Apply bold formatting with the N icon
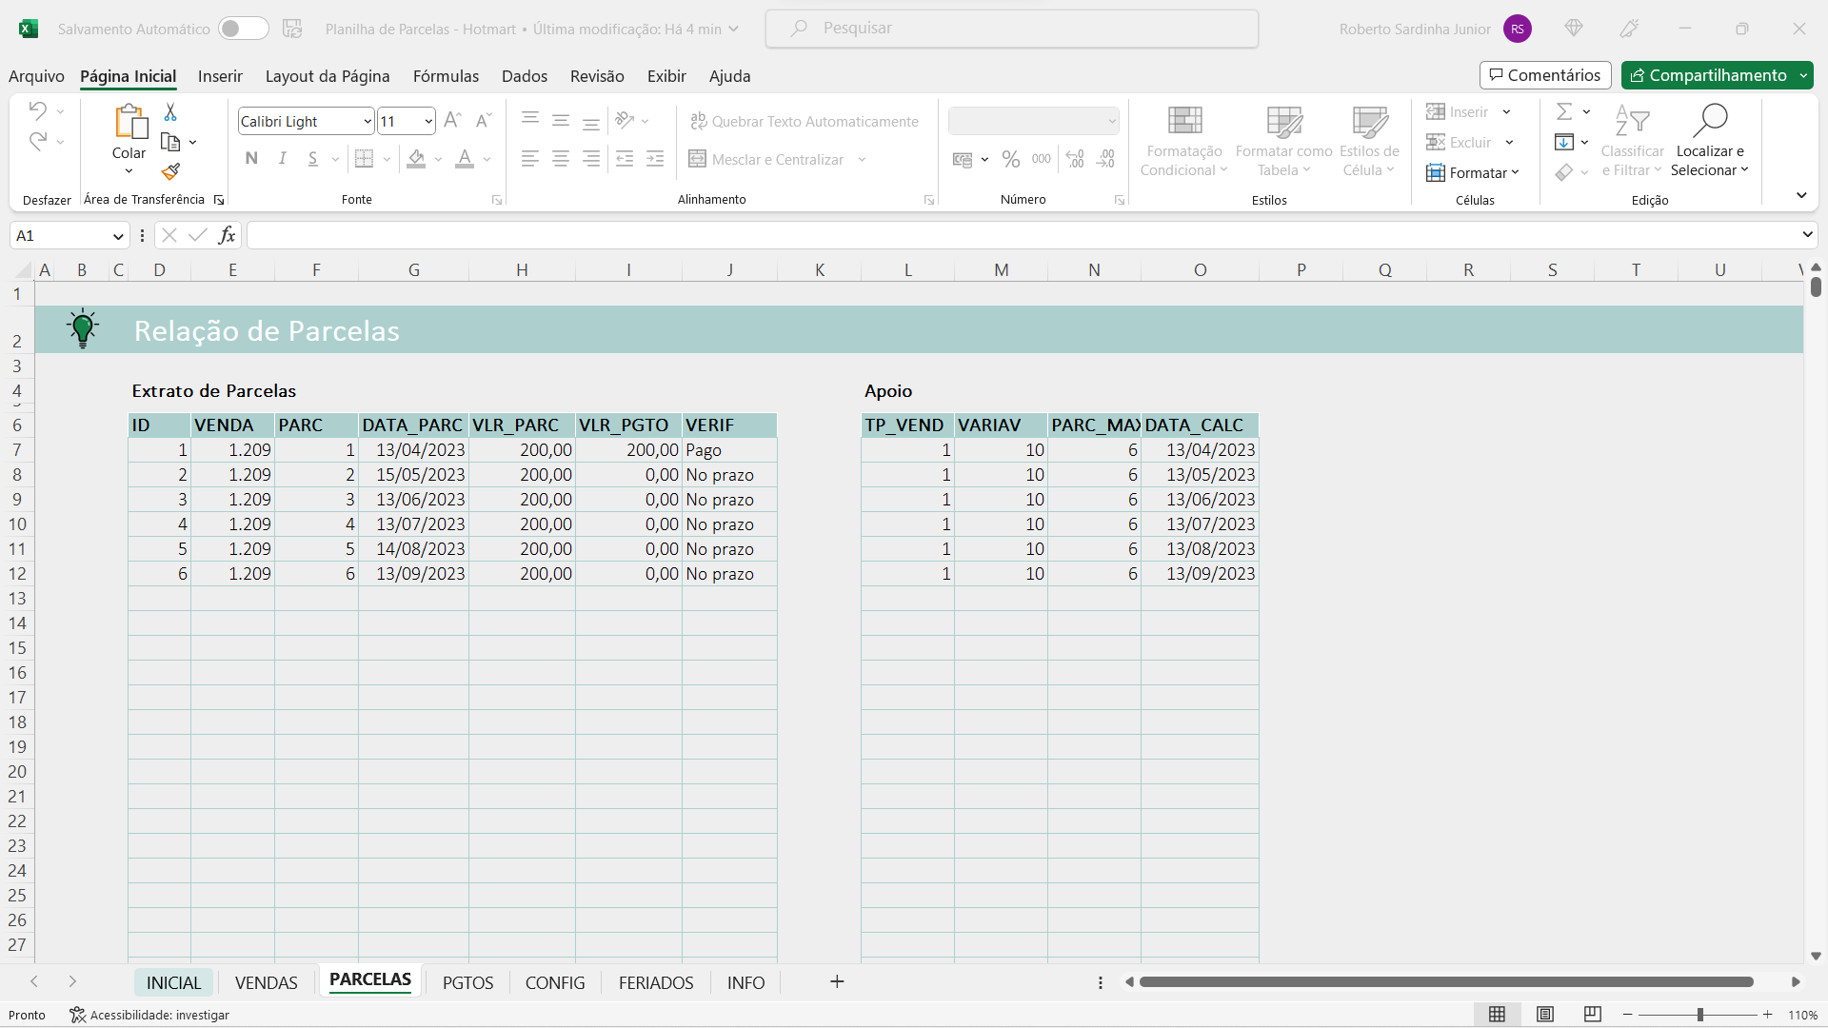 [x=251, y=159]
